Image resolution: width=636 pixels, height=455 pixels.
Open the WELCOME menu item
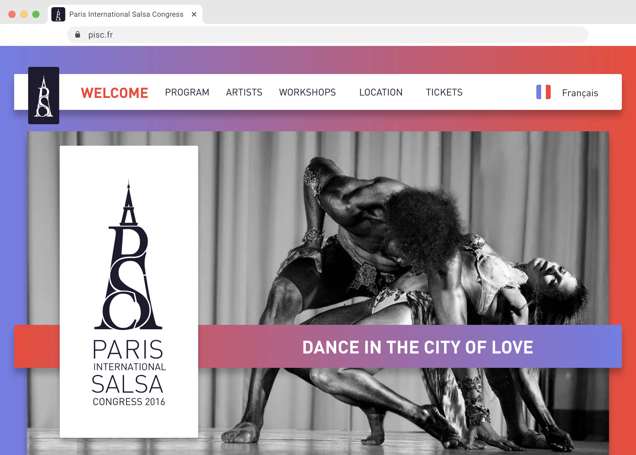(x=114, y=93)
